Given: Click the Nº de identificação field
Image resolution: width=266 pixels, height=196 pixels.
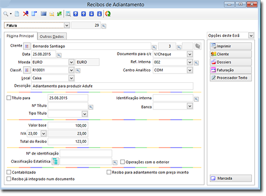Looking at the screenshot, I should click(86, 154).
